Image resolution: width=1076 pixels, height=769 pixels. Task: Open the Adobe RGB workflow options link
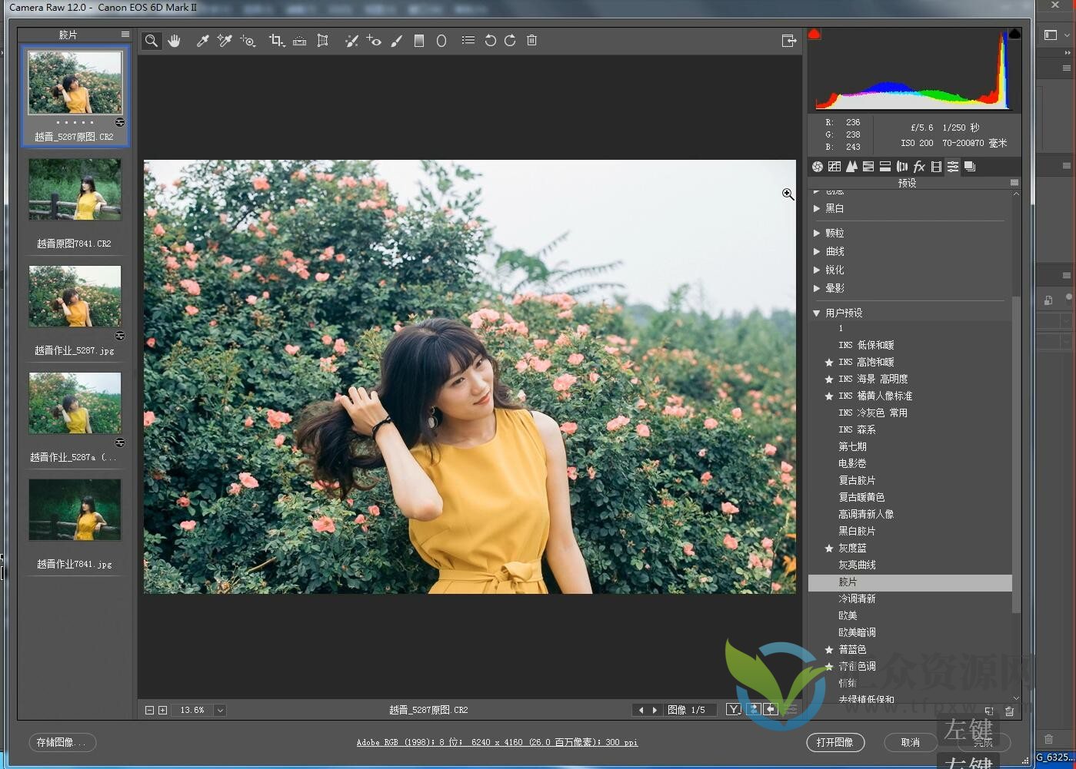pyautogui.click(x=497, y=742)
